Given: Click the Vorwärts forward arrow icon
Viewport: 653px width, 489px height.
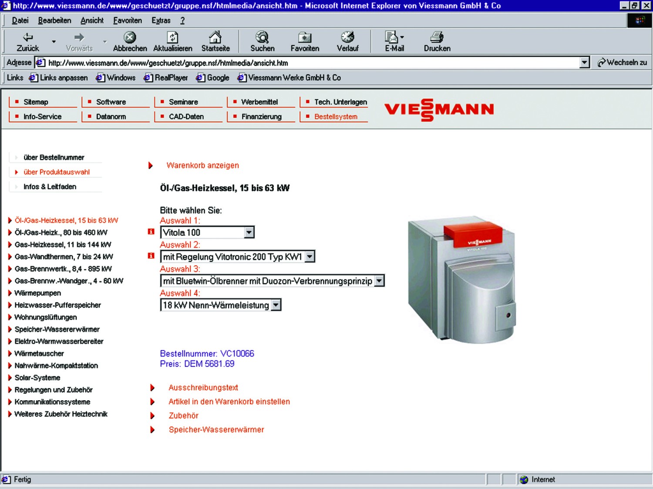Looking at the screenshot, I should tap(79, 37).
